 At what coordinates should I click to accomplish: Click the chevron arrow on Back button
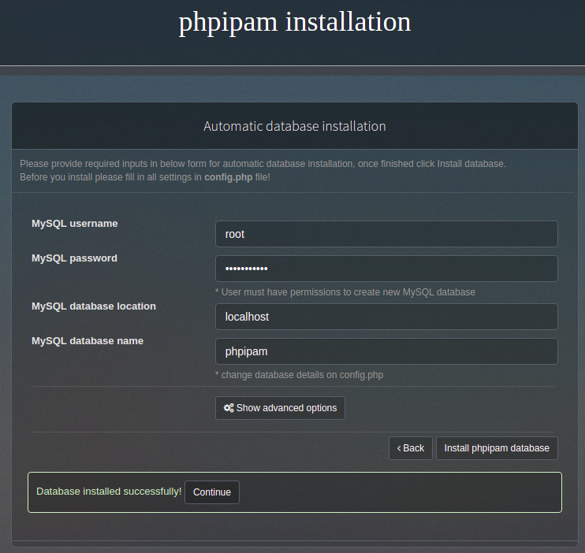[399, 448]
